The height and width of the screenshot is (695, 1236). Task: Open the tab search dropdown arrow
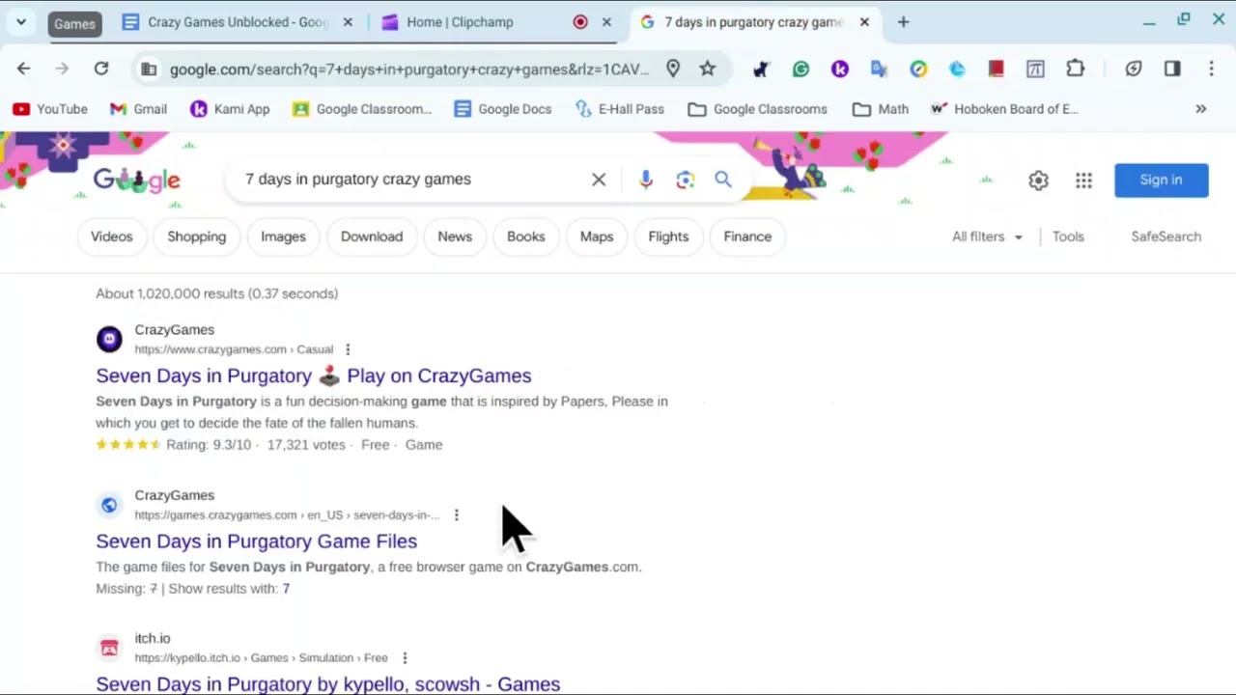click(21, 22)
